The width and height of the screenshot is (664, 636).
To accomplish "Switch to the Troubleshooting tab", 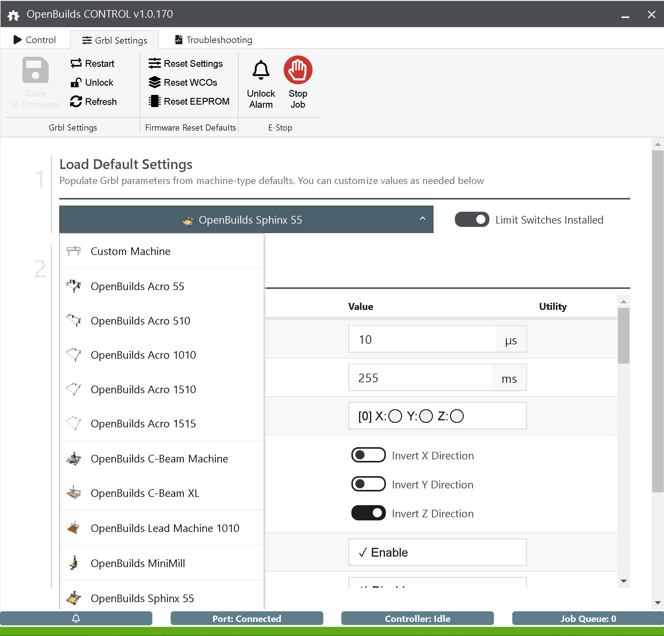I will coord(213,40).
